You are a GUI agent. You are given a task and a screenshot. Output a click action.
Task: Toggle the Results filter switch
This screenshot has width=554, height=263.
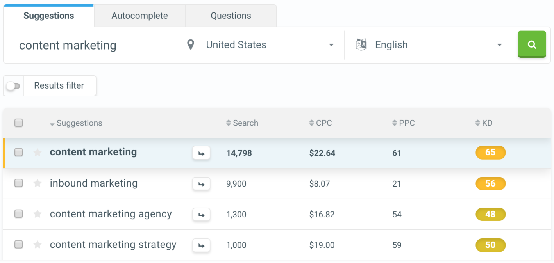tap(14, 86)
